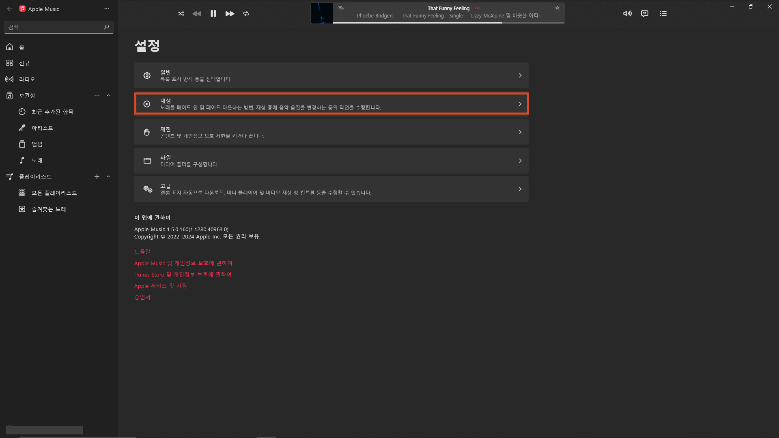Skip to previous track

pyautogui.click(x=197, y=13)
